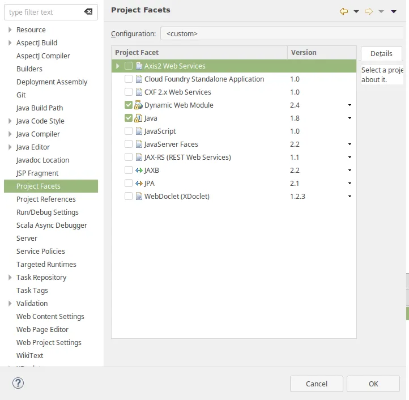Select Deployment Assembly in the sidebar
Image resolution: width=409 pixels, height=400 pixels.
pyautogui.click(x=52, y=82)
